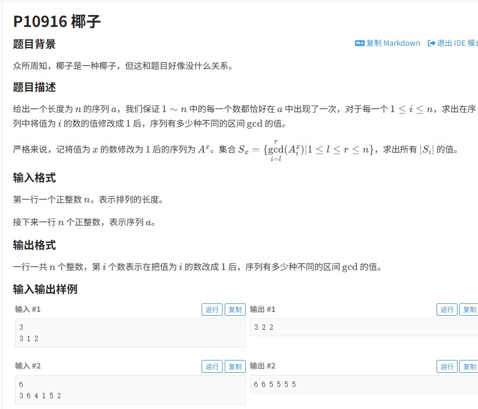Click input #2 code box showing '3 6 4 1 5 2'

click(x=130, y=390)
